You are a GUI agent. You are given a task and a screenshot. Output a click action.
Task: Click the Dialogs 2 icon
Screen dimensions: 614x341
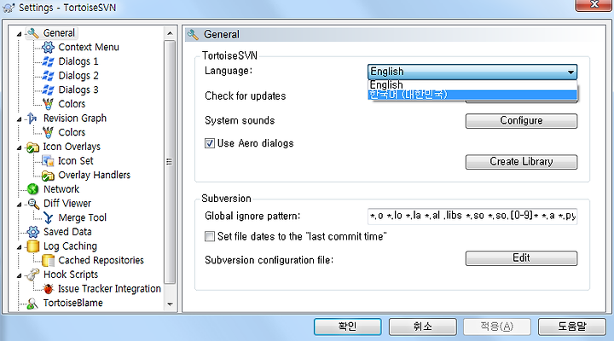tap(48, 76)
